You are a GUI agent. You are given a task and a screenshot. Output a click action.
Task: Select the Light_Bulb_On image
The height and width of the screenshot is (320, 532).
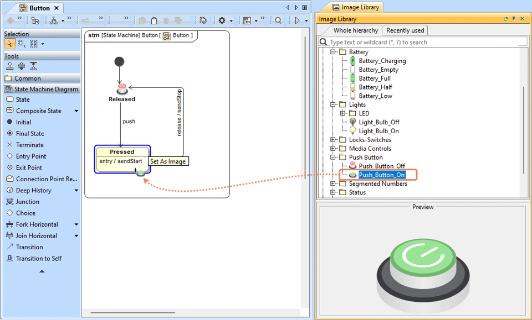[378, 131]
